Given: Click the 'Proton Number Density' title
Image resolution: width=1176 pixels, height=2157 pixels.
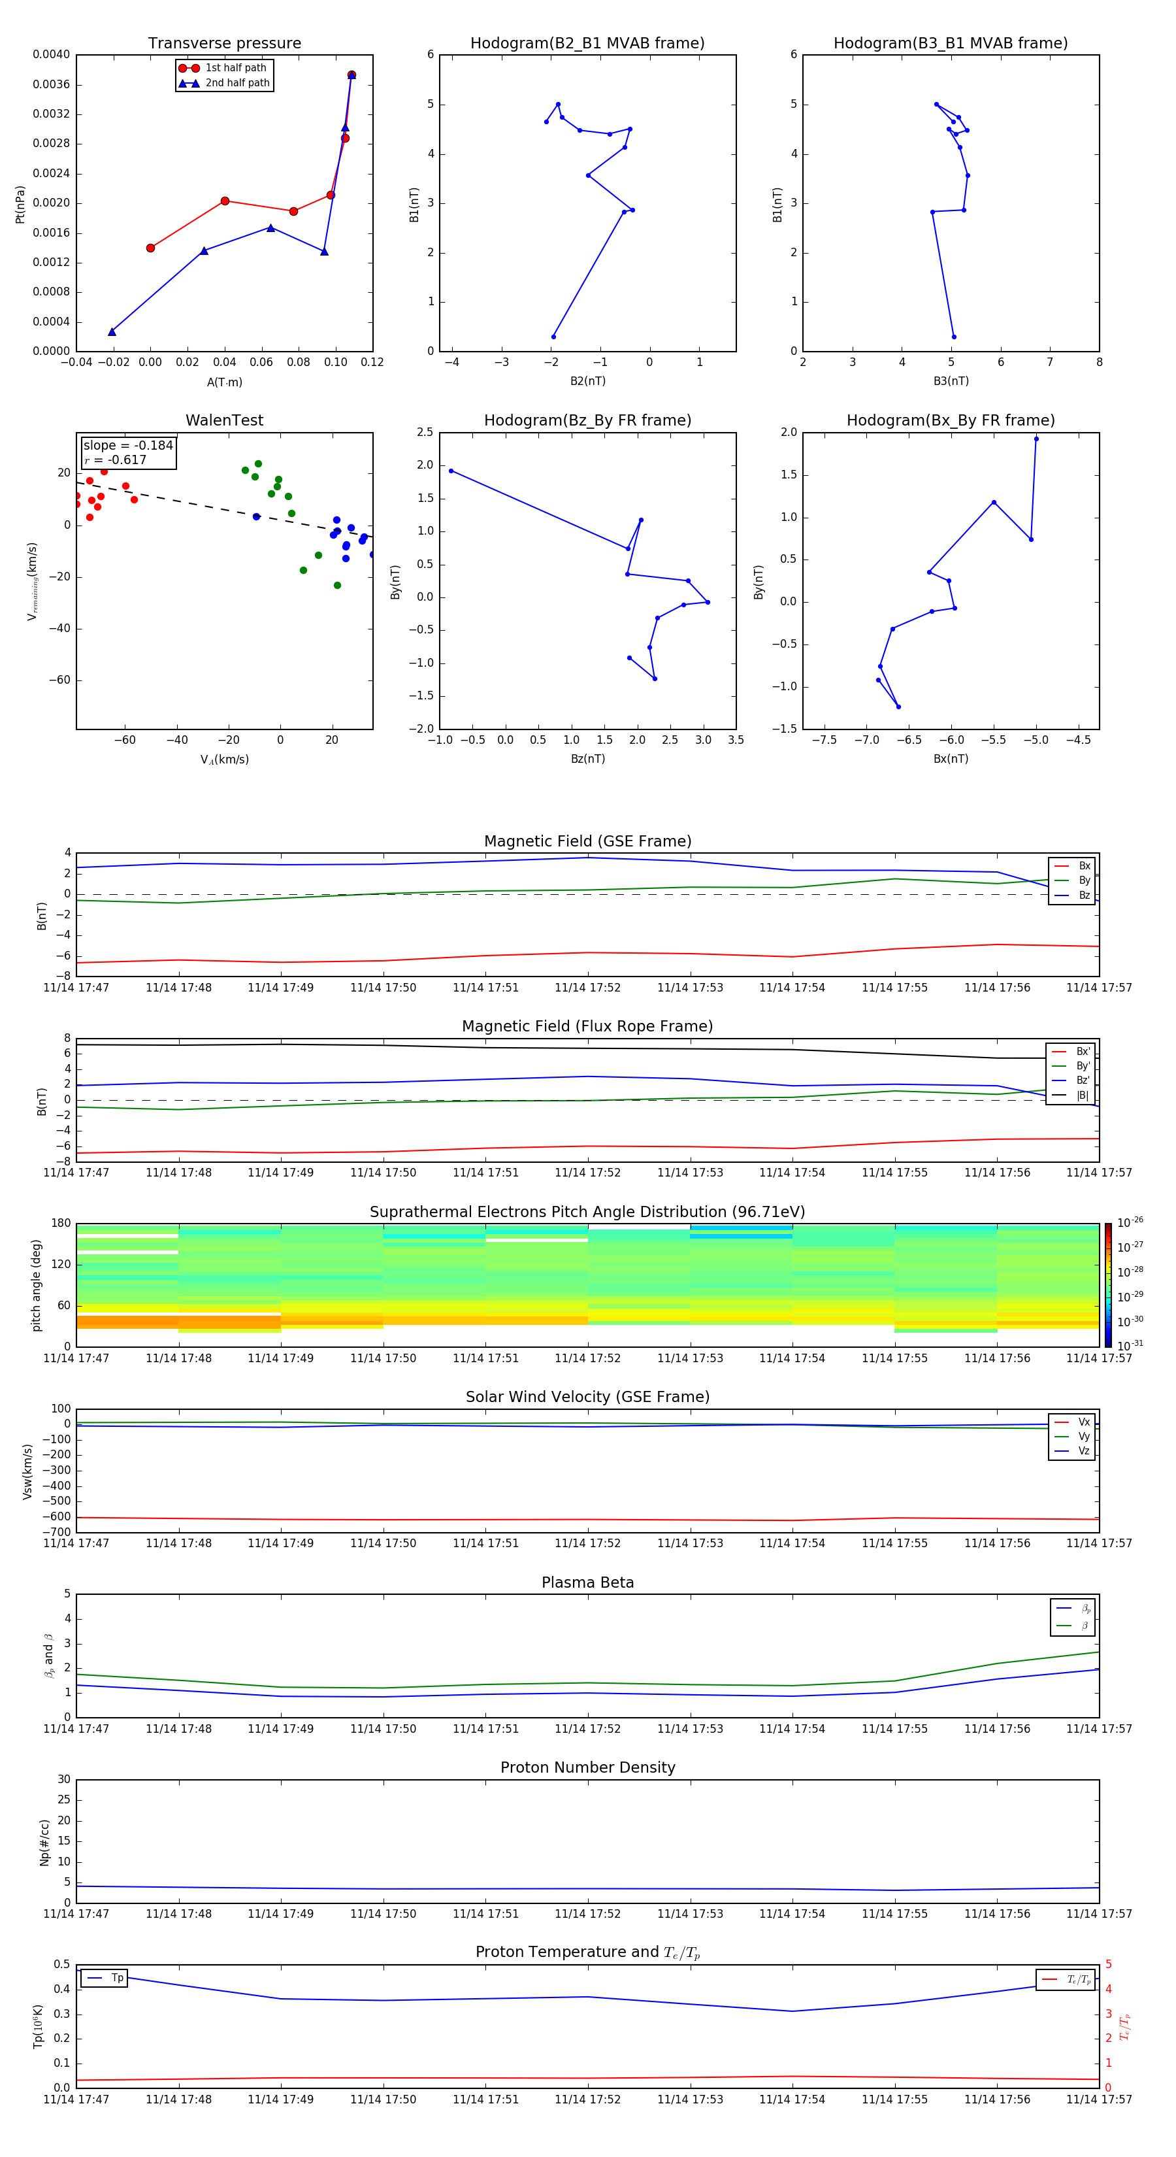Looking at the screenshot, I should [x=587, y=1767].
